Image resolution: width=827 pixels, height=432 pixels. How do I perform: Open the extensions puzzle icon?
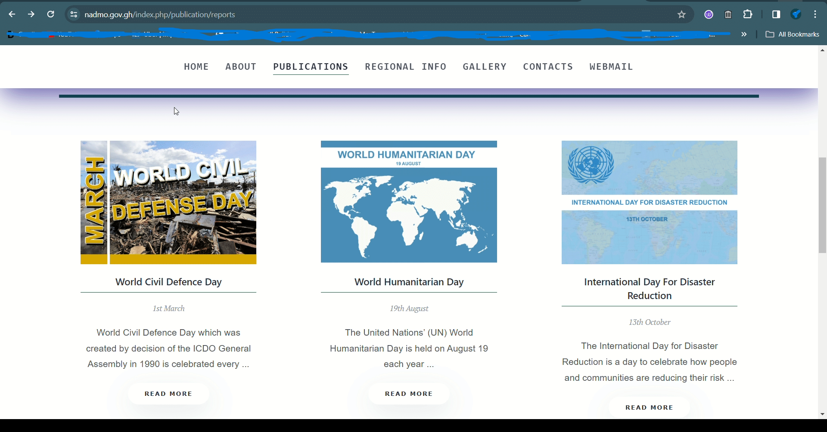748,15
